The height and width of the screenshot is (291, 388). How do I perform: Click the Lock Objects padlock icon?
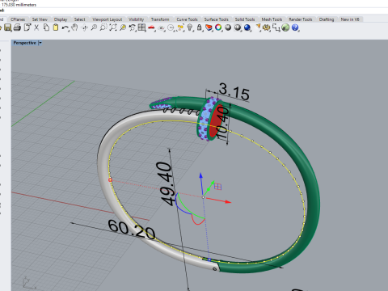click(200, 27)
